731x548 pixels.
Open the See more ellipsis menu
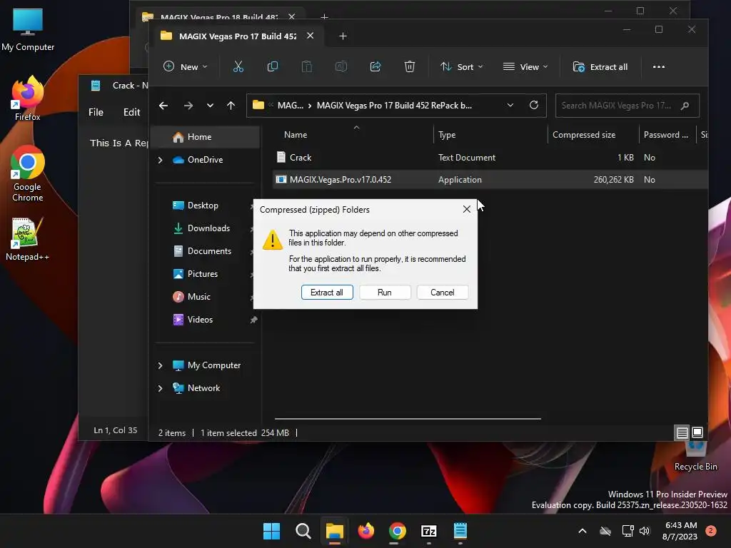click(659, 66)
